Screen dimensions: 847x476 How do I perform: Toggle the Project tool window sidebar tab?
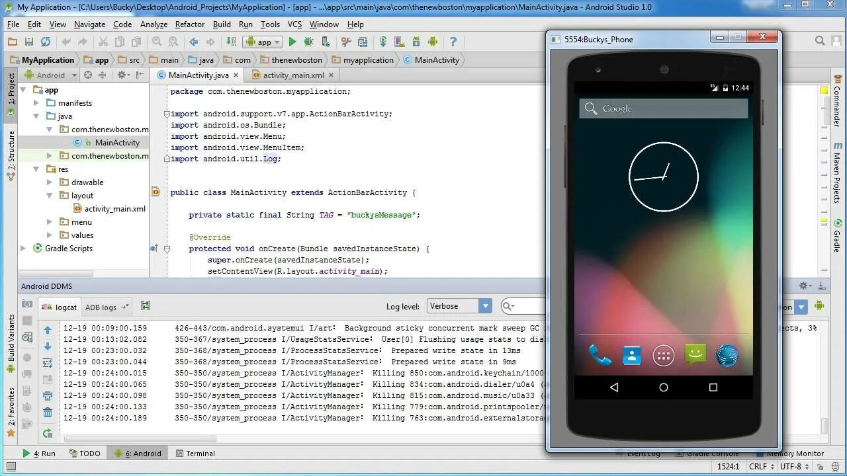pyautogui.click(x=11, y=89)
